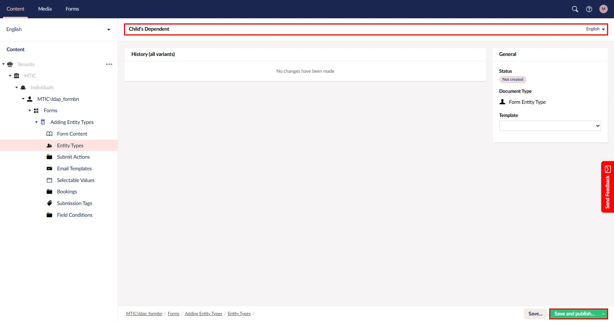This screenshot has width=614, height=322.
Task: Click the Form Content book icon
Action: point(49,134)
